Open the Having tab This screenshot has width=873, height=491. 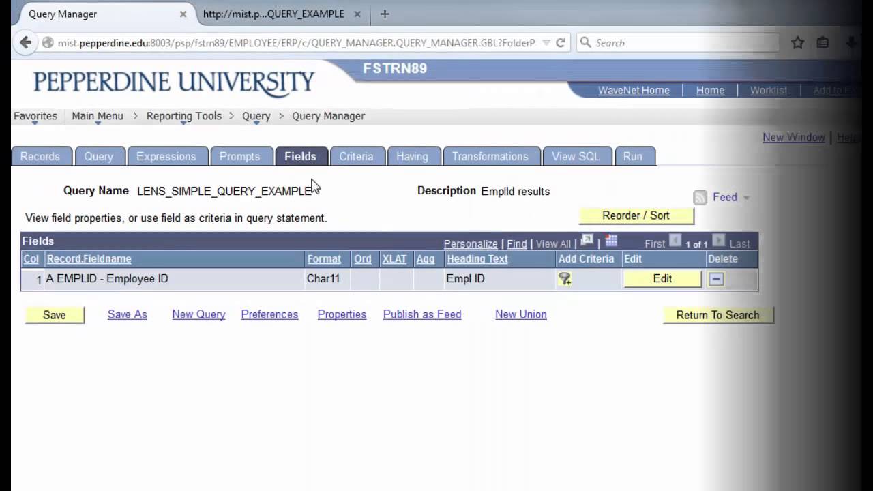coord(412,156)
